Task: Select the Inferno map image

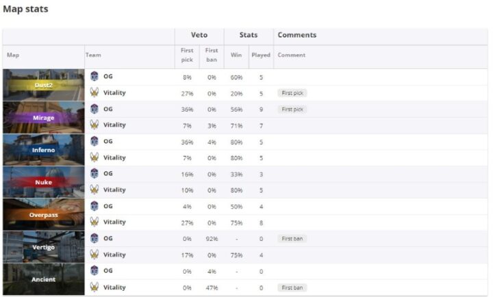Action: [43, 149]
